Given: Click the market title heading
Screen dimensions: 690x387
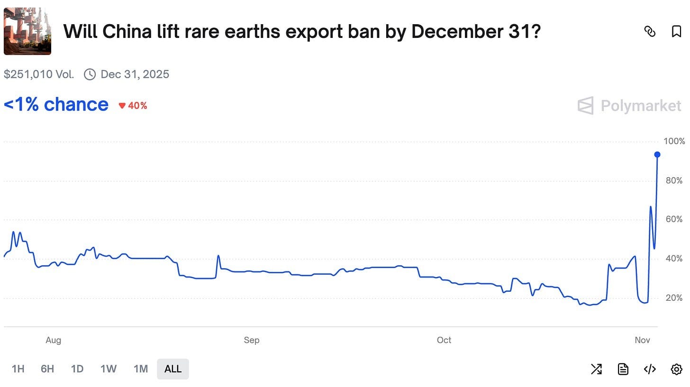Looking at the screenshot, I should (x=302, y=31).
